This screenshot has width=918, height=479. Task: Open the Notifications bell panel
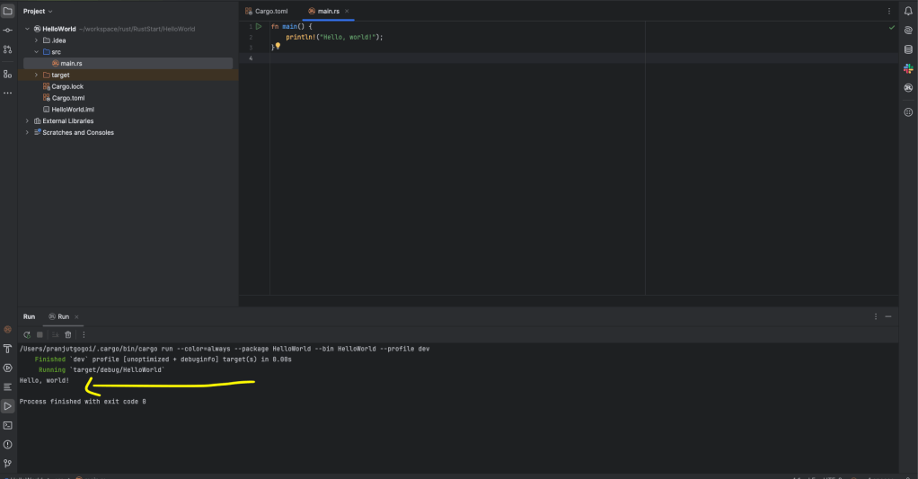coord(908,11)
